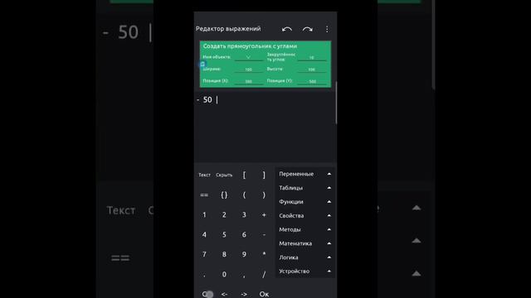Select the Позиция (Y) value field
This screenshot has height=298, width=531.
(312, 81)
